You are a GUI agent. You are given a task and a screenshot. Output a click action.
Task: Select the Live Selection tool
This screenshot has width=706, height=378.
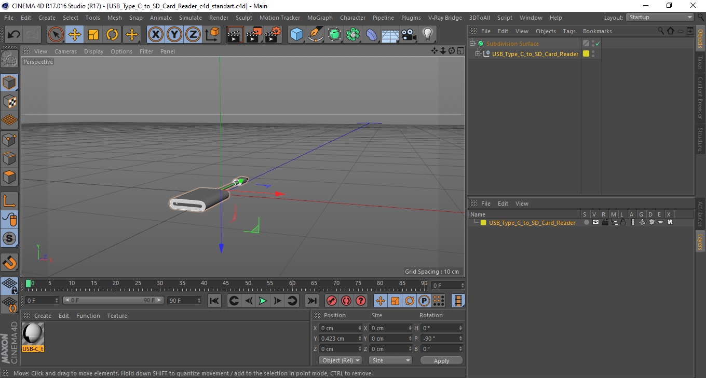[x=56, y=35]
